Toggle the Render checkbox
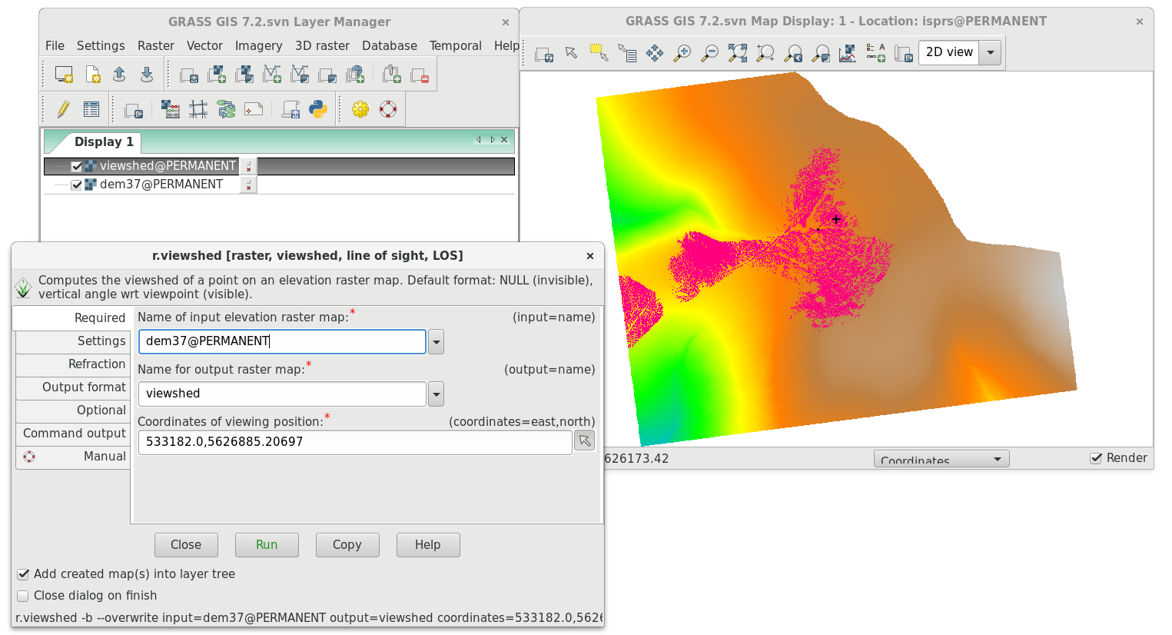Viewport: 1172px width, 635px height. click(1096, 458)
